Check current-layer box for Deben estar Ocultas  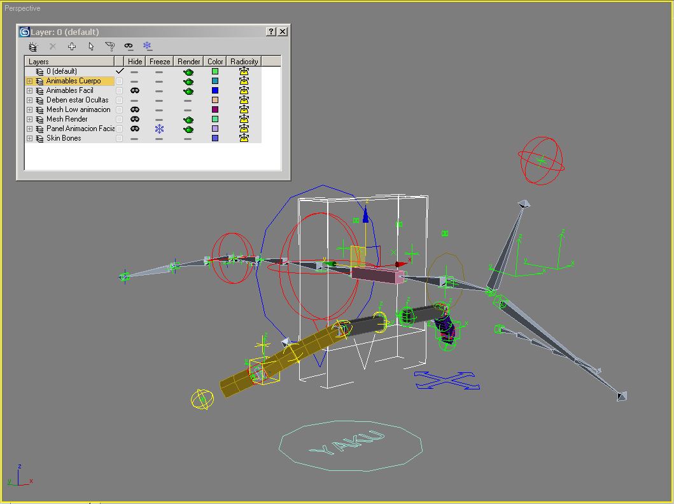pos(120,100)
